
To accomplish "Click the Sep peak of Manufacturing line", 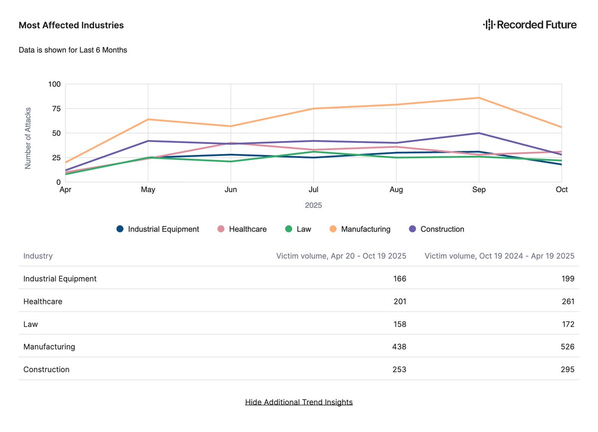I will click(x=479, y=98).
